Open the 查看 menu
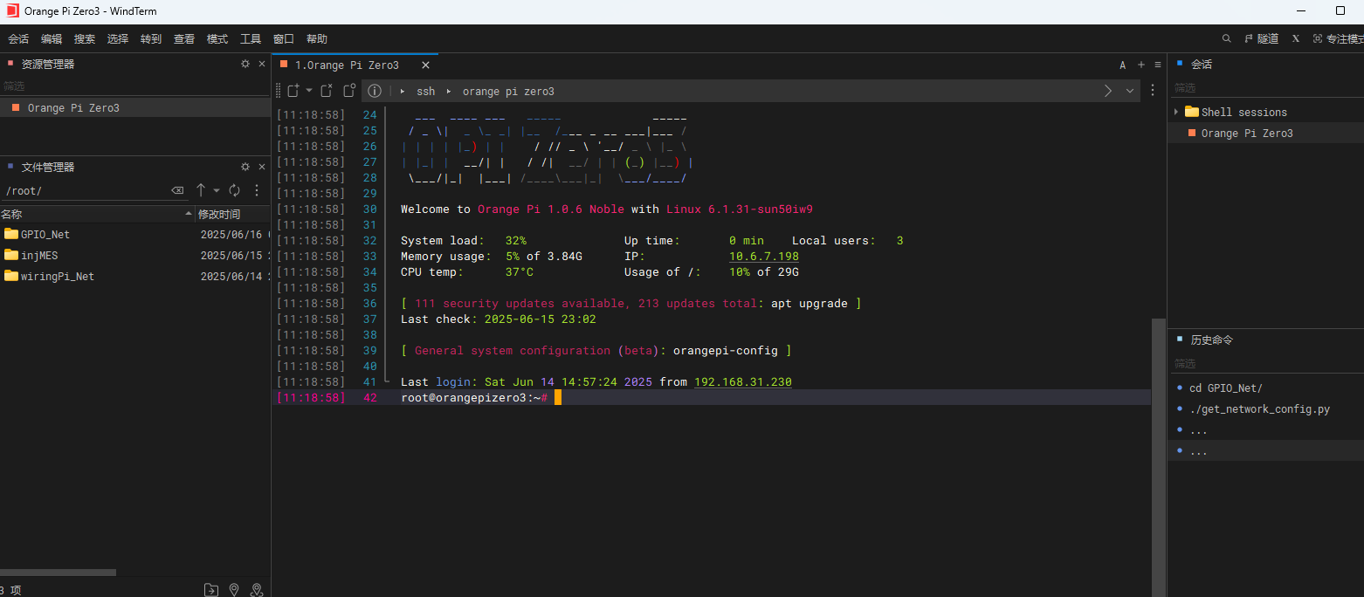This screenshot has width=1364, height=597. (x=184, y=39)
